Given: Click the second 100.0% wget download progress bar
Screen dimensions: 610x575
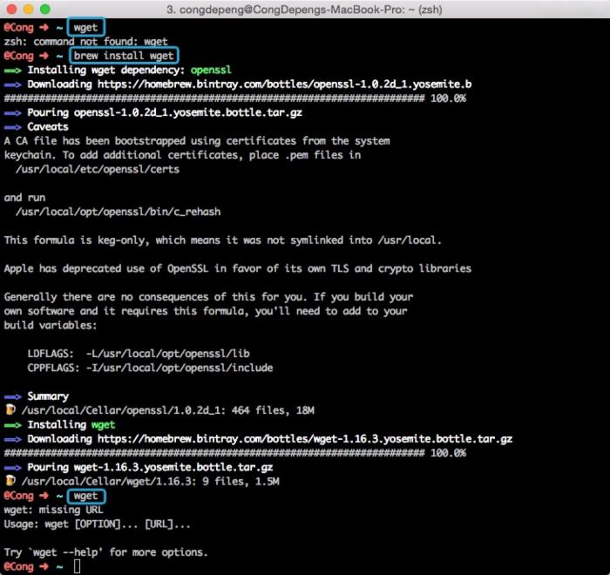Looking at the screenshot, I should point(235,453).
